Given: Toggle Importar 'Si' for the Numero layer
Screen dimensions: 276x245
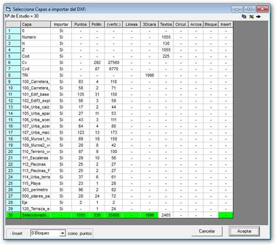Looking at the screenshot, I should (61, 37).
